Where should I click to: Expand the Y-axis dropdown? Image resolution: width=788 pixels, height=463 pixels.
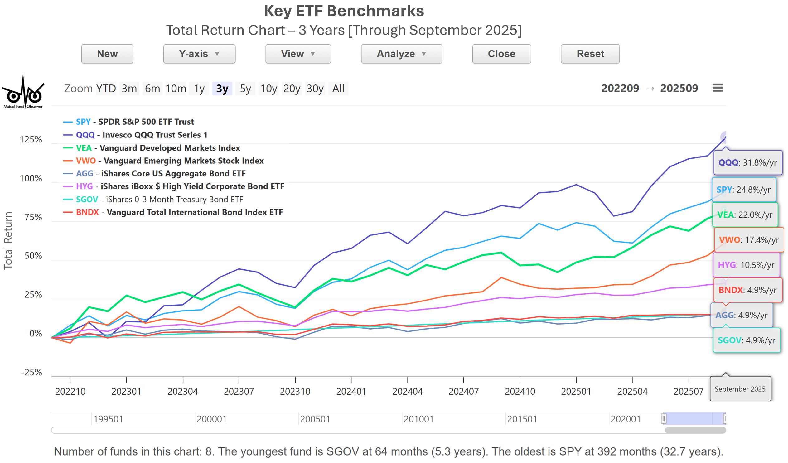click(199, 54)
